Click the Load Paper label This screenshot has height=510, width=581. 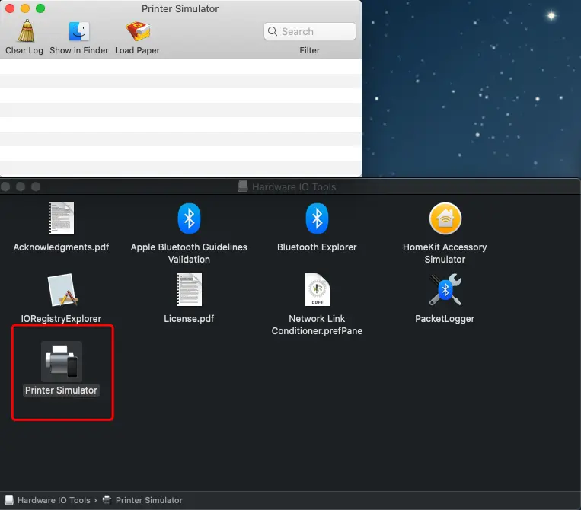coord(138,50)
